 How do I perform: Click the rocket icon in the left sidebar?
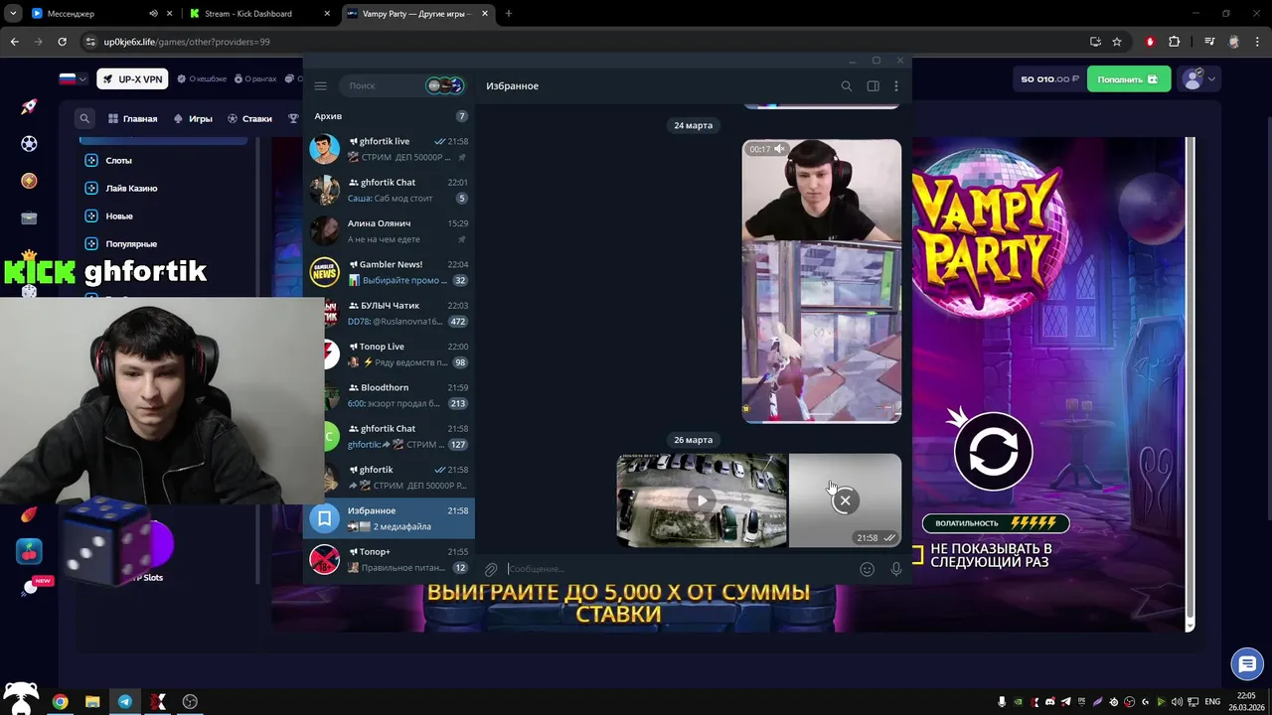(x=29, y=106)
